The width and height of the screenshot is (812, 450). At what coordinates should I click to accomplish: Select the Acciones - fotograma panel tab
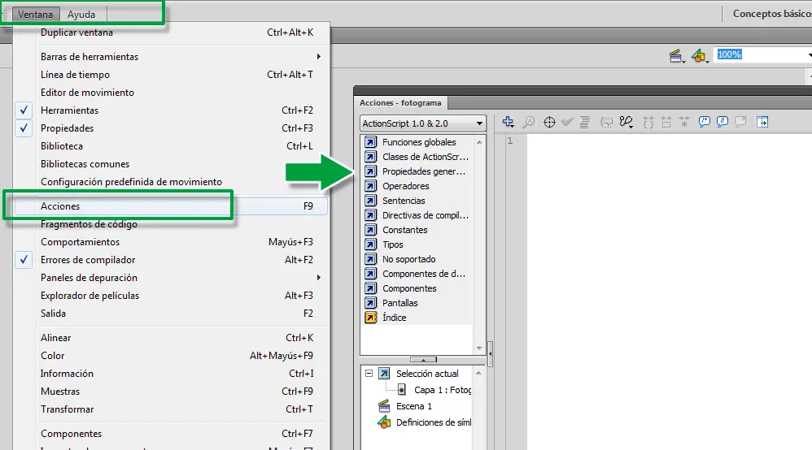[x=400, y=103]
